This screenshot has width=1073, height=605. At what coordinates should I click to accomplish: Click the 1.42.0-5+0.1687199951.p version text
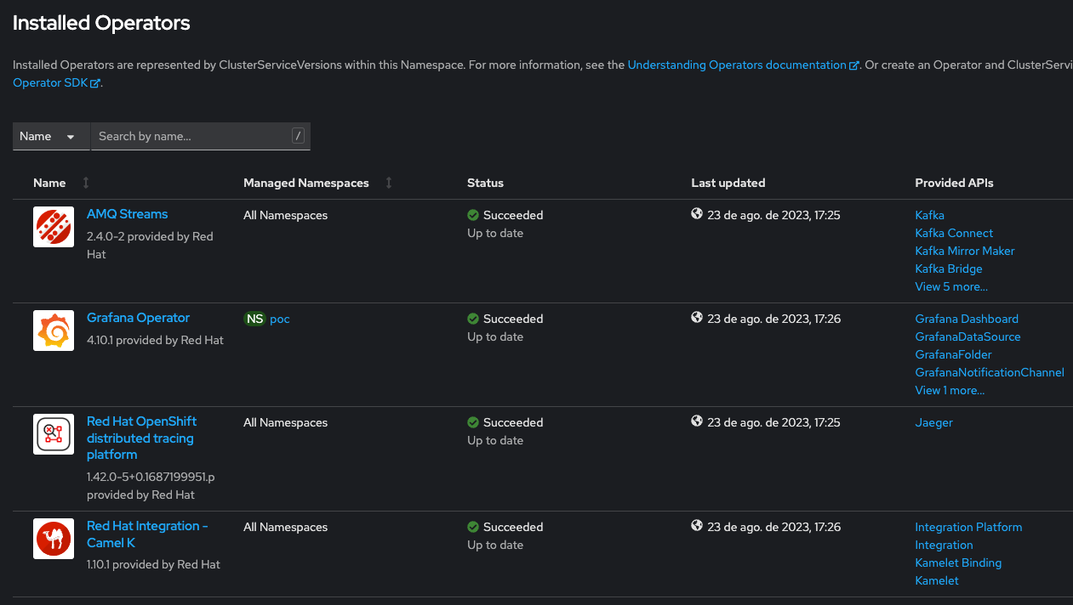(x=151, y=477)
